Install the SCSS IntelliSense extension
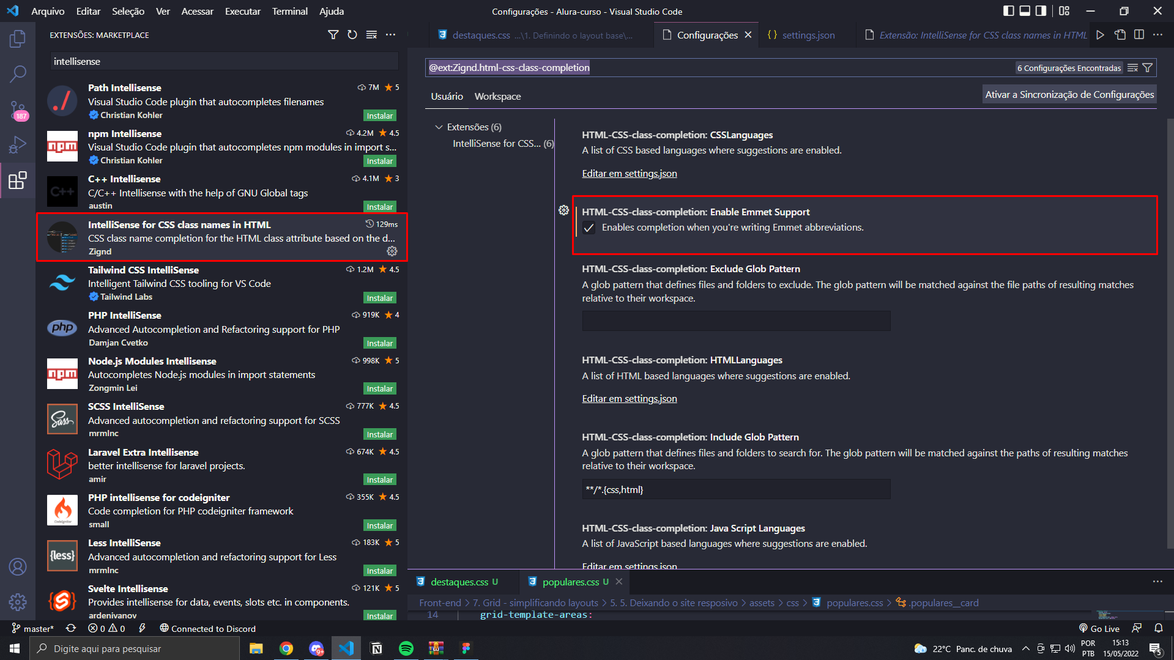The image size is (1174, 660). point(380,434)
